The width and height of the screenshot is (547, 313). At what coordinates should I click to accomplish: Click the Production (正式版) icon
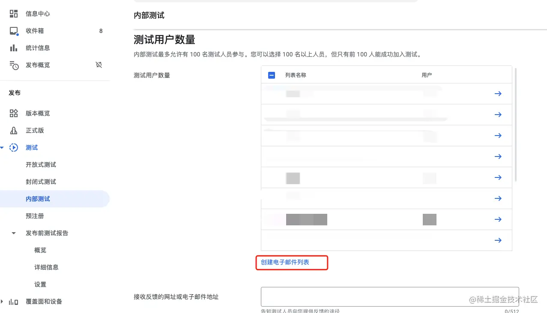coord(14,130)
